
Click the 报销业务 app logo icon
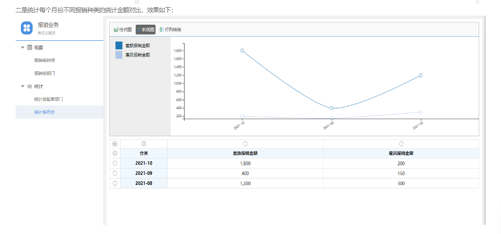[27, 28]
